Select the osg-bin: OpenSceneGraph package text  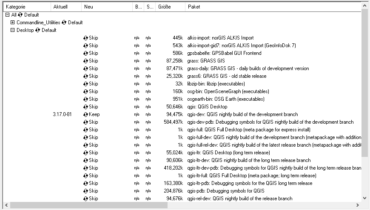228,91
